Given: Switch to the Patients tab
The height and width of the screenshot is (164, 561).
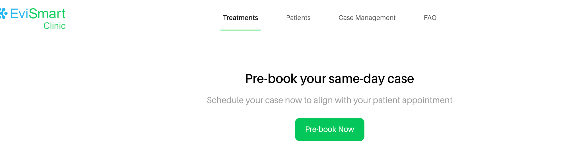Looking at the screenshot, I should tap(298, 18).
